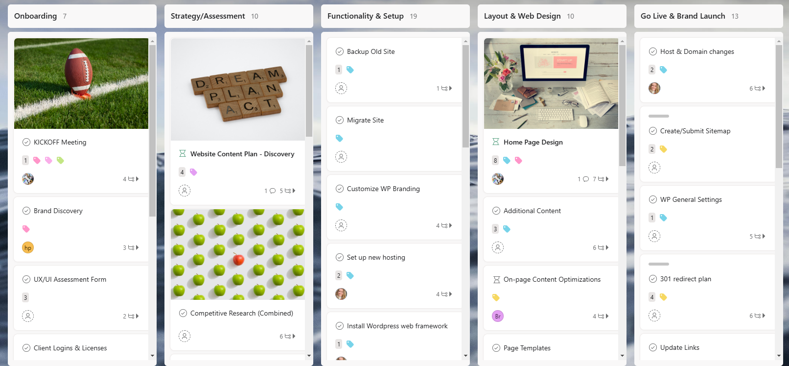Open the Page Templates task

527,348
